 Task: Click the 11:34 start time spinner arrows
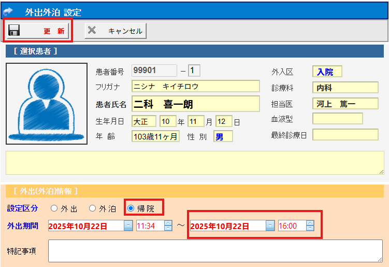click(x=168, y=226)
